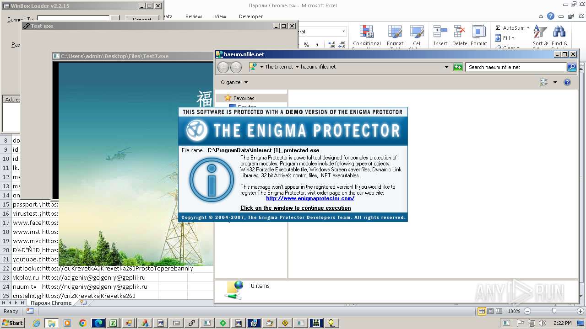Select cell containing vkplay.ru
Screen dimensions: 586x329
tap(27, 277)
